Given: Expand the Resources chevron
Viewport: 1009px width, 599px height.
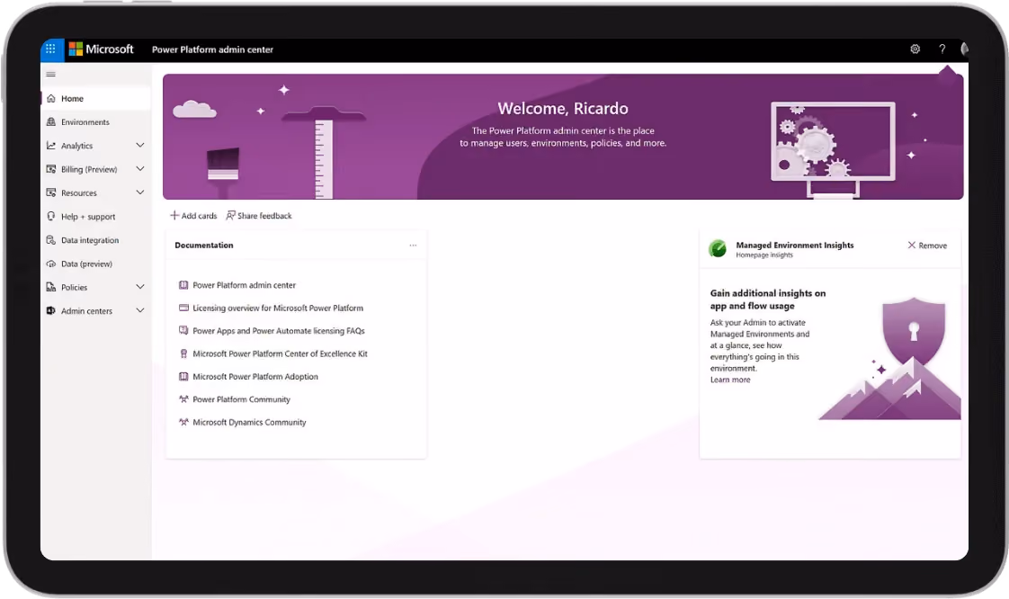Looking at the screenshot, I should click(x=140, y=192).
